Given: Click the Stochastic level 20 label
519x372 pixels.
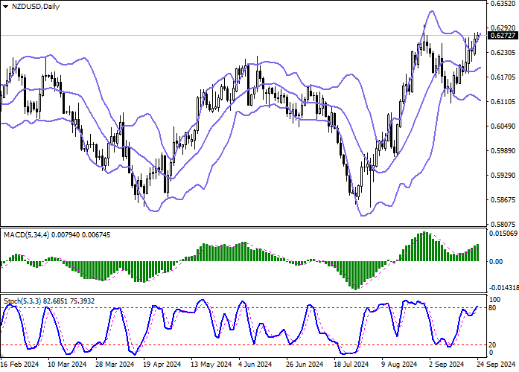Looking at the screenshot, I should 492,345.
